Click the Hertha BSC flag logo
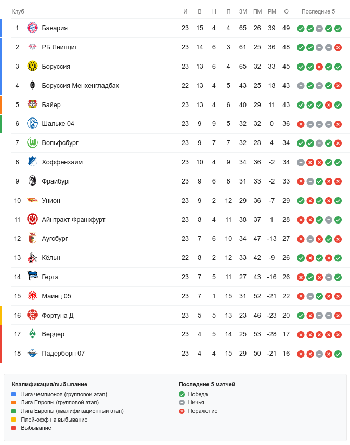This screenshot has width=350, height=445. pos(32,277)
